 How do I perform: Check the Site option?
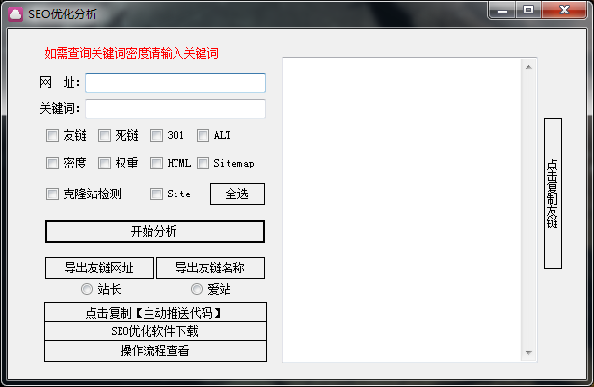tap(157, 193)
